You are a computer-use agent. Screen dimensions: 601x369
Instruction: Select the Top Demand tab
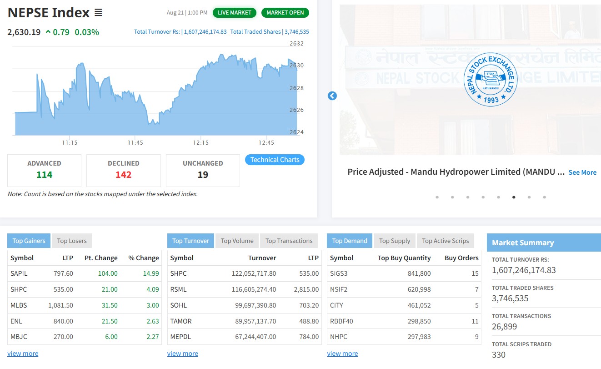pos(350,241)
